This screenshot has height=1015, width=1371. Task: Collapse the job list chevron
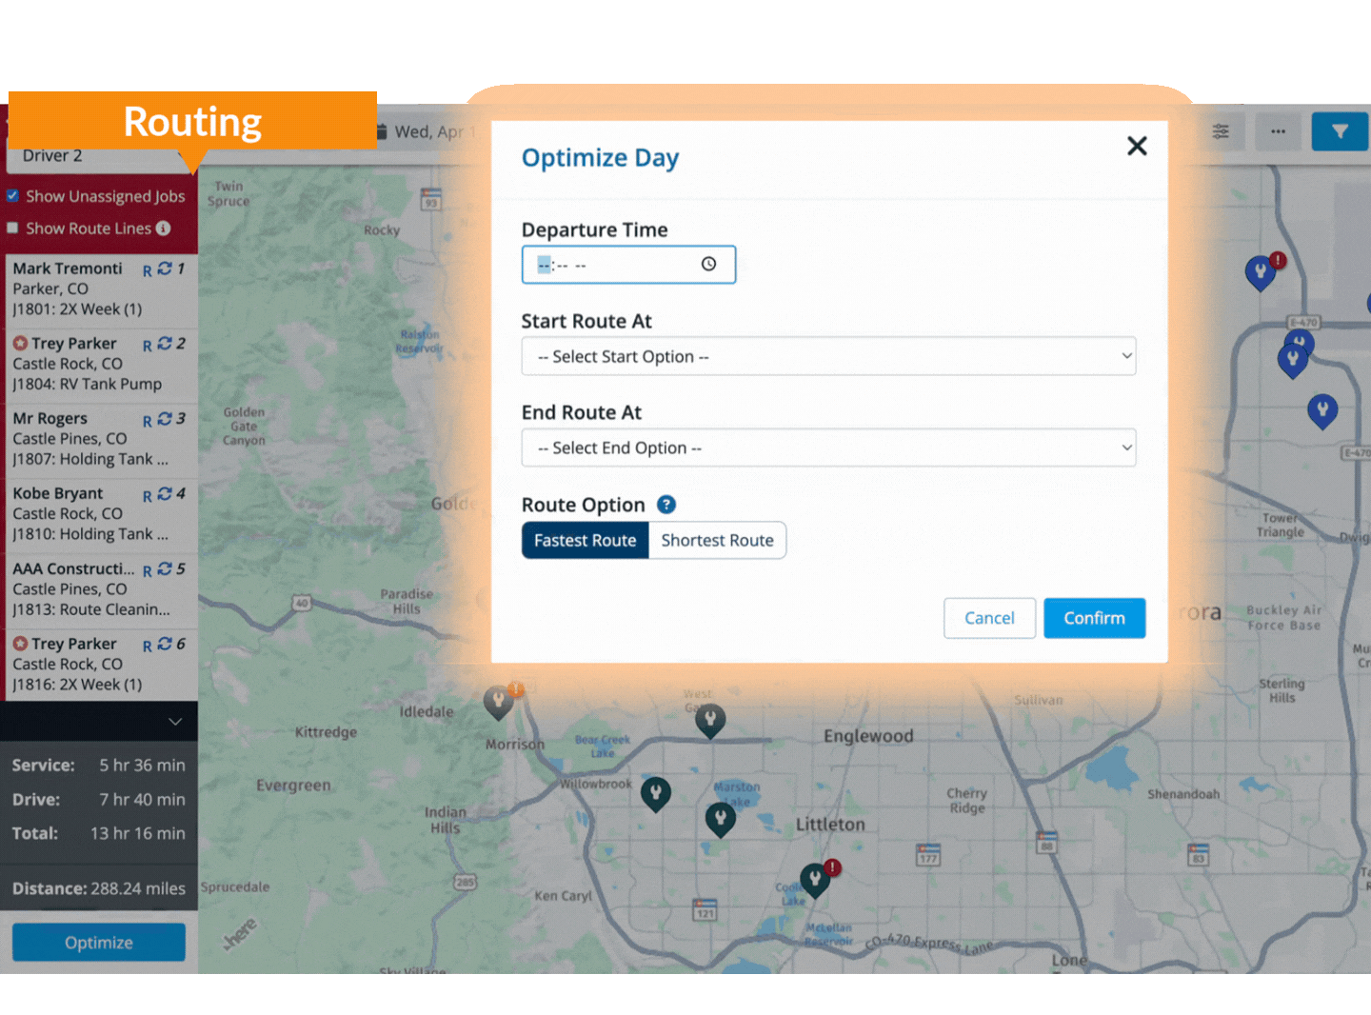(x=175, y=722)
